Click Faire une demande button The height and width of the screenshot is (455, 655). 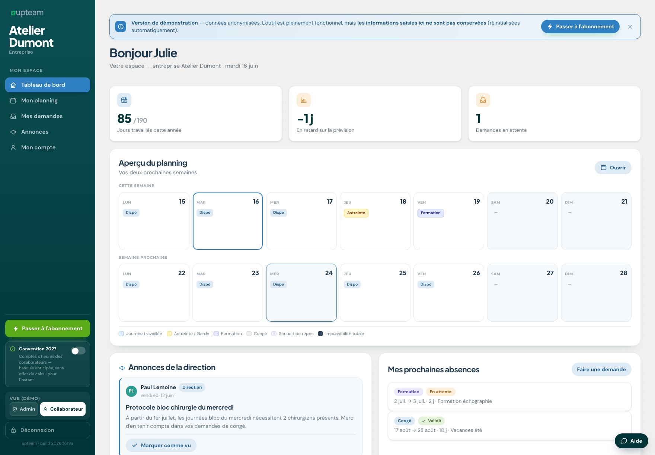[601, 369]
